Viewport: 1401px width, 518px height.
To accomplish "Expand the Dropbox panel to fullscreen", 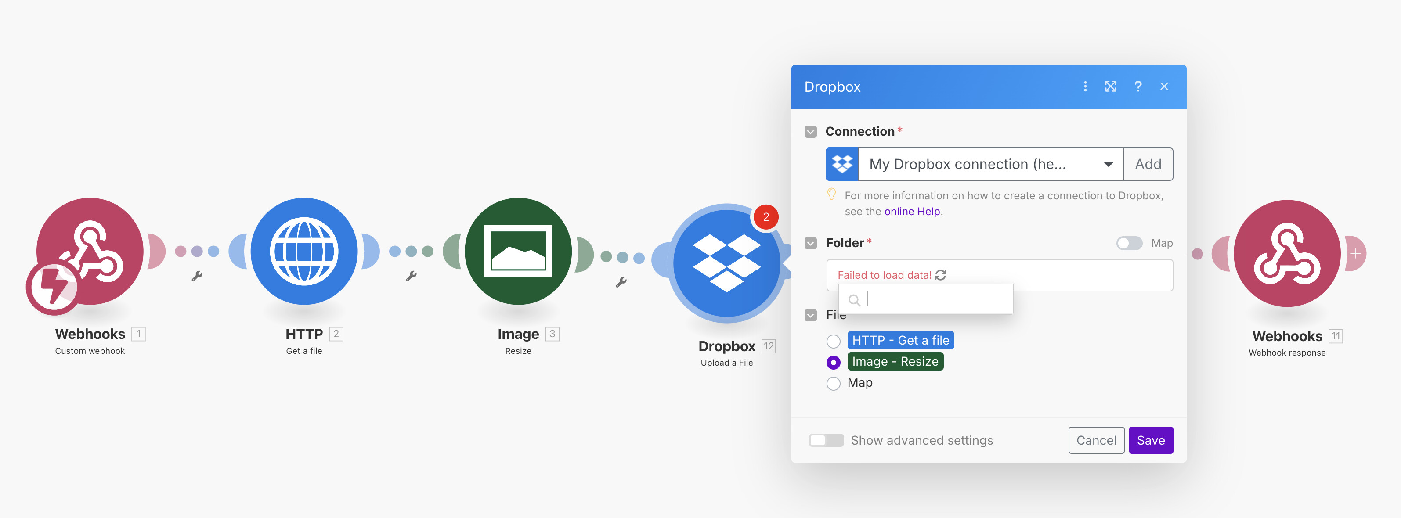I will (1111, 86).
